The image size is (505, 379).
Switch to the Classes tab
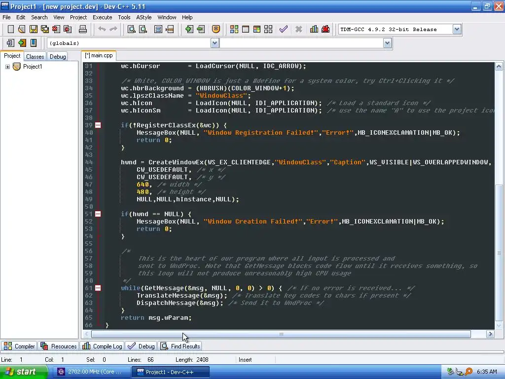tap(35, 56)
